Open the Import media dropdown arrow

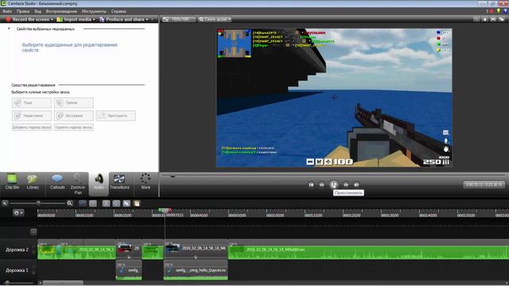pos(94,19)
